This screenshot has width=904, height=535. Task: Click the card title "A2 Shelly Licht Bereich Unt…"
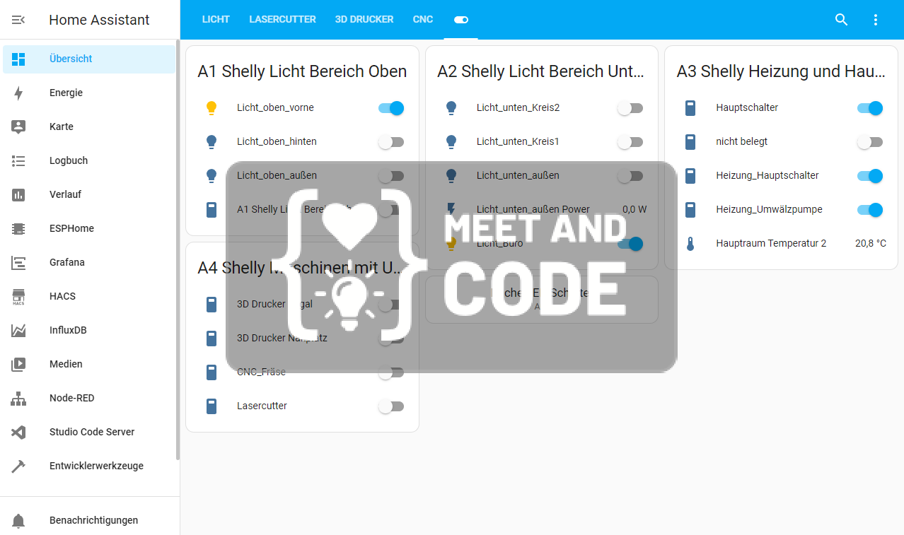(x=541, y=71)
